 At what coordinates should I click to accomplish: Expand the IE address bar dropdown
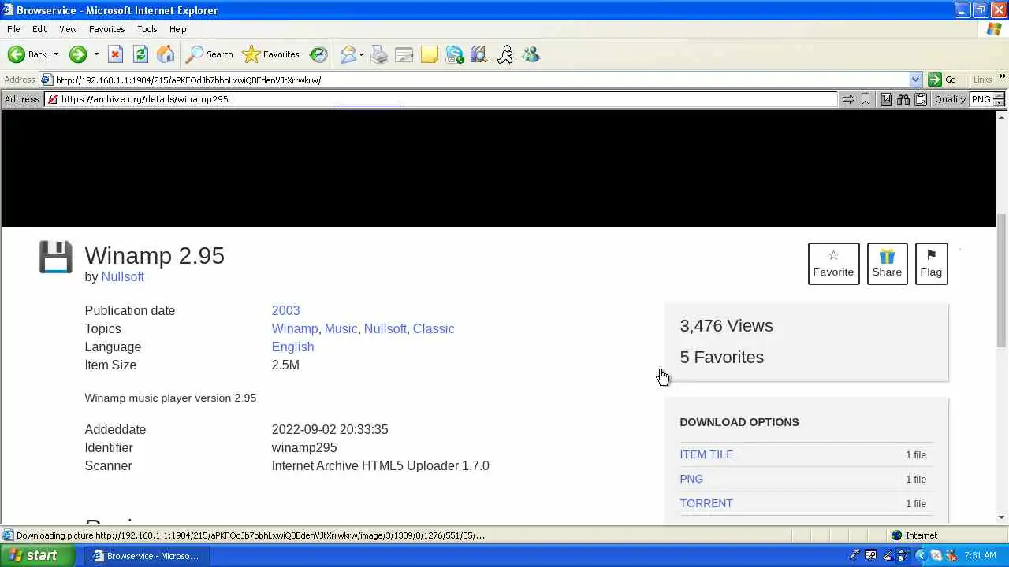(915, 80)
